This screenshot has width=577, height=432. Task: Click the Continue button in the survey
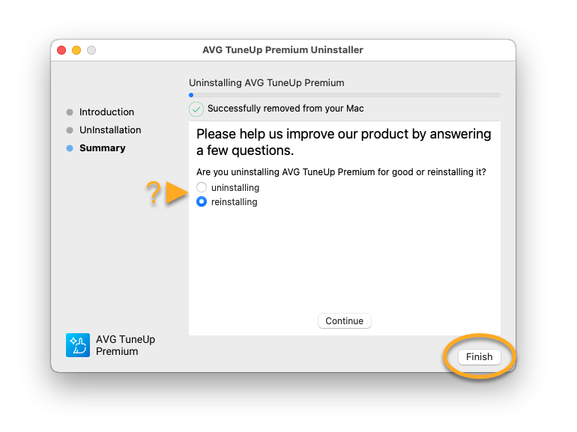pyautogui.click(x=345, y=321)
